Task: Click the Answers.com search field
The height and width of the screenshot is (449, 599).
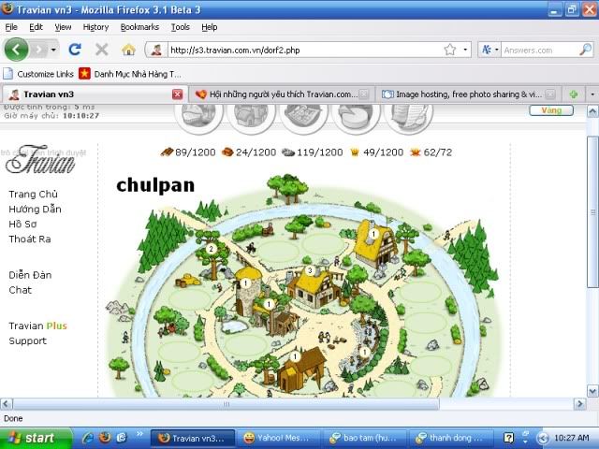Action: point(539,50)
